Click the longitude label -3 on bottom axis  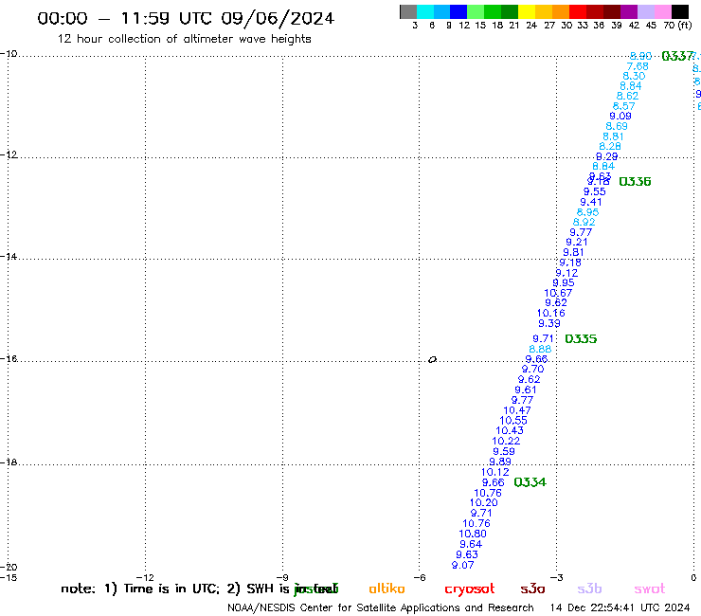click(x=556, y=577)
